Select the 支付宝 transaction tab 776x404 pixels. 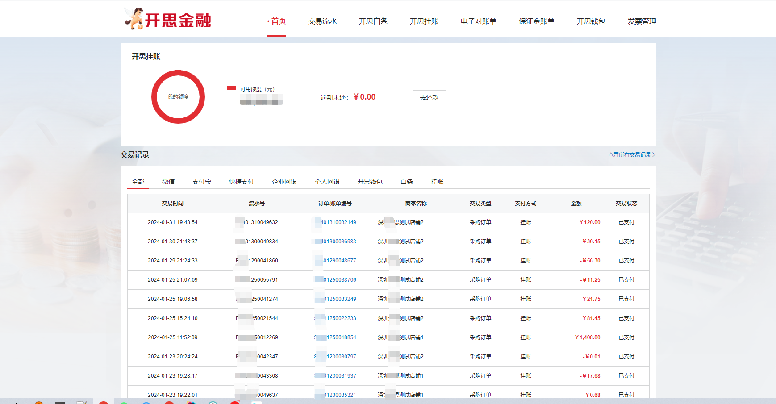(202, 182)
